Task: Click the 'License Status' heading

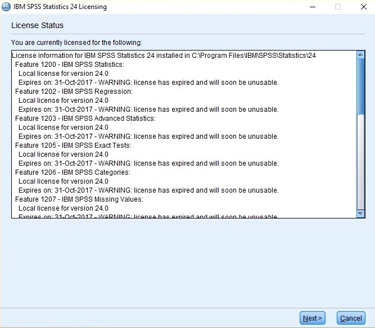Action: [x=37, y=25]
